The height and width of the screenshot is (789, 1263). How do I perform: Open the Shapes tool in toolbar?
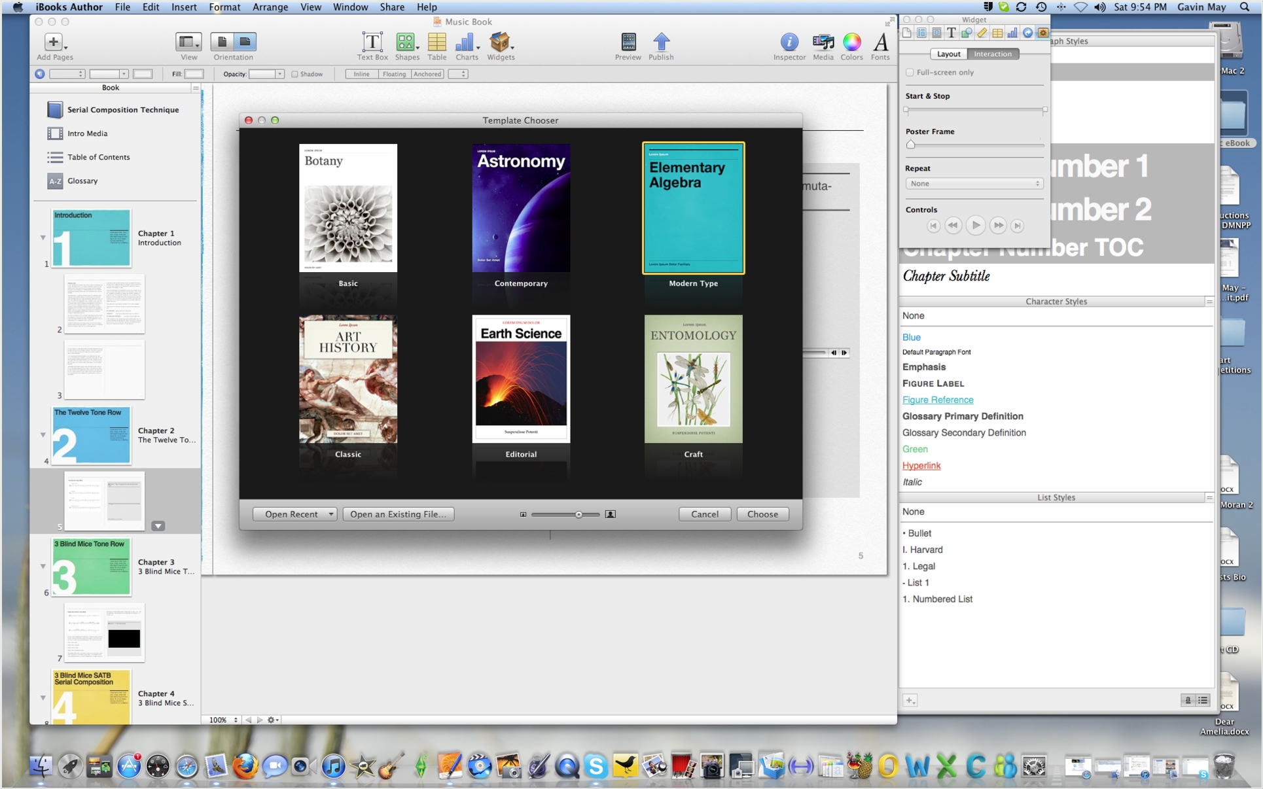coord(406,43)
